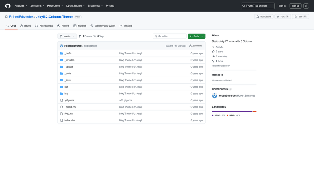Click the file icon beside feed.xml
The image size is (314, 176).
pyautogui.click(x=62, y=113)
